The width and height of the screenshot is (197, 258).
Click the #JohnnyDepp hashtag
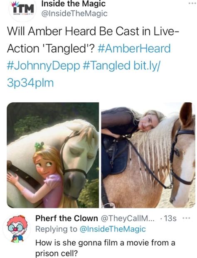coord(43,66)
